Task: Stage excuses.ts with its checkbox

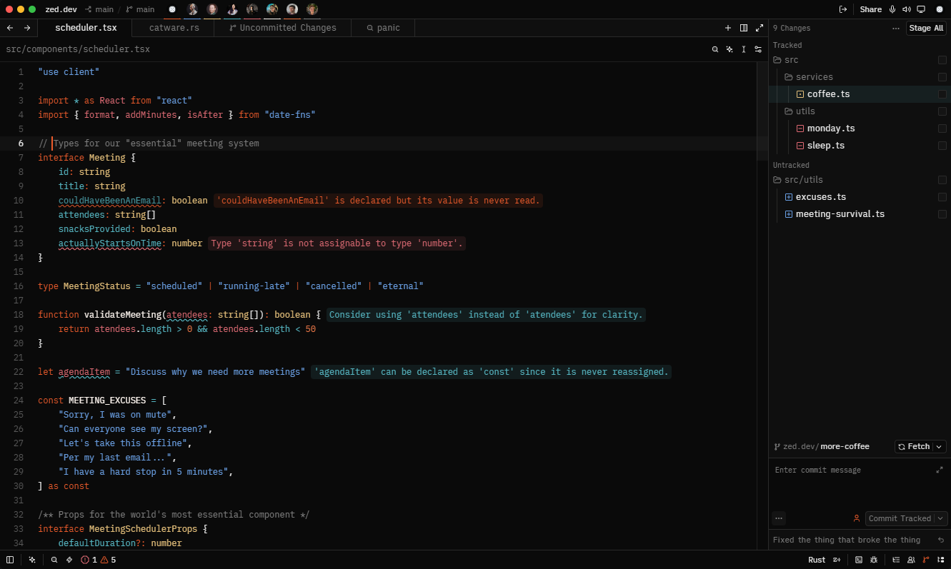Action: coord(942,197)
